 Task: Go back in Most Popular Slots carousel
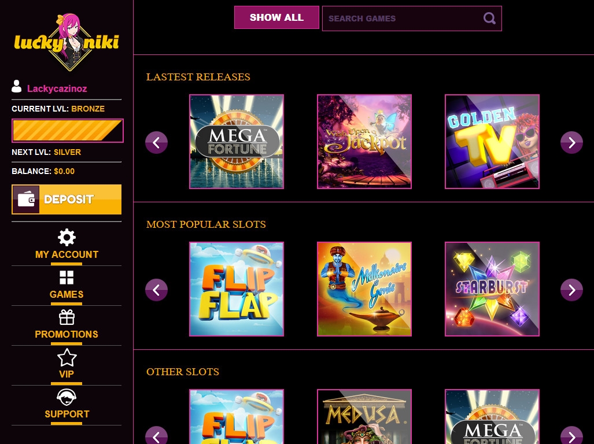click(156, 290)
